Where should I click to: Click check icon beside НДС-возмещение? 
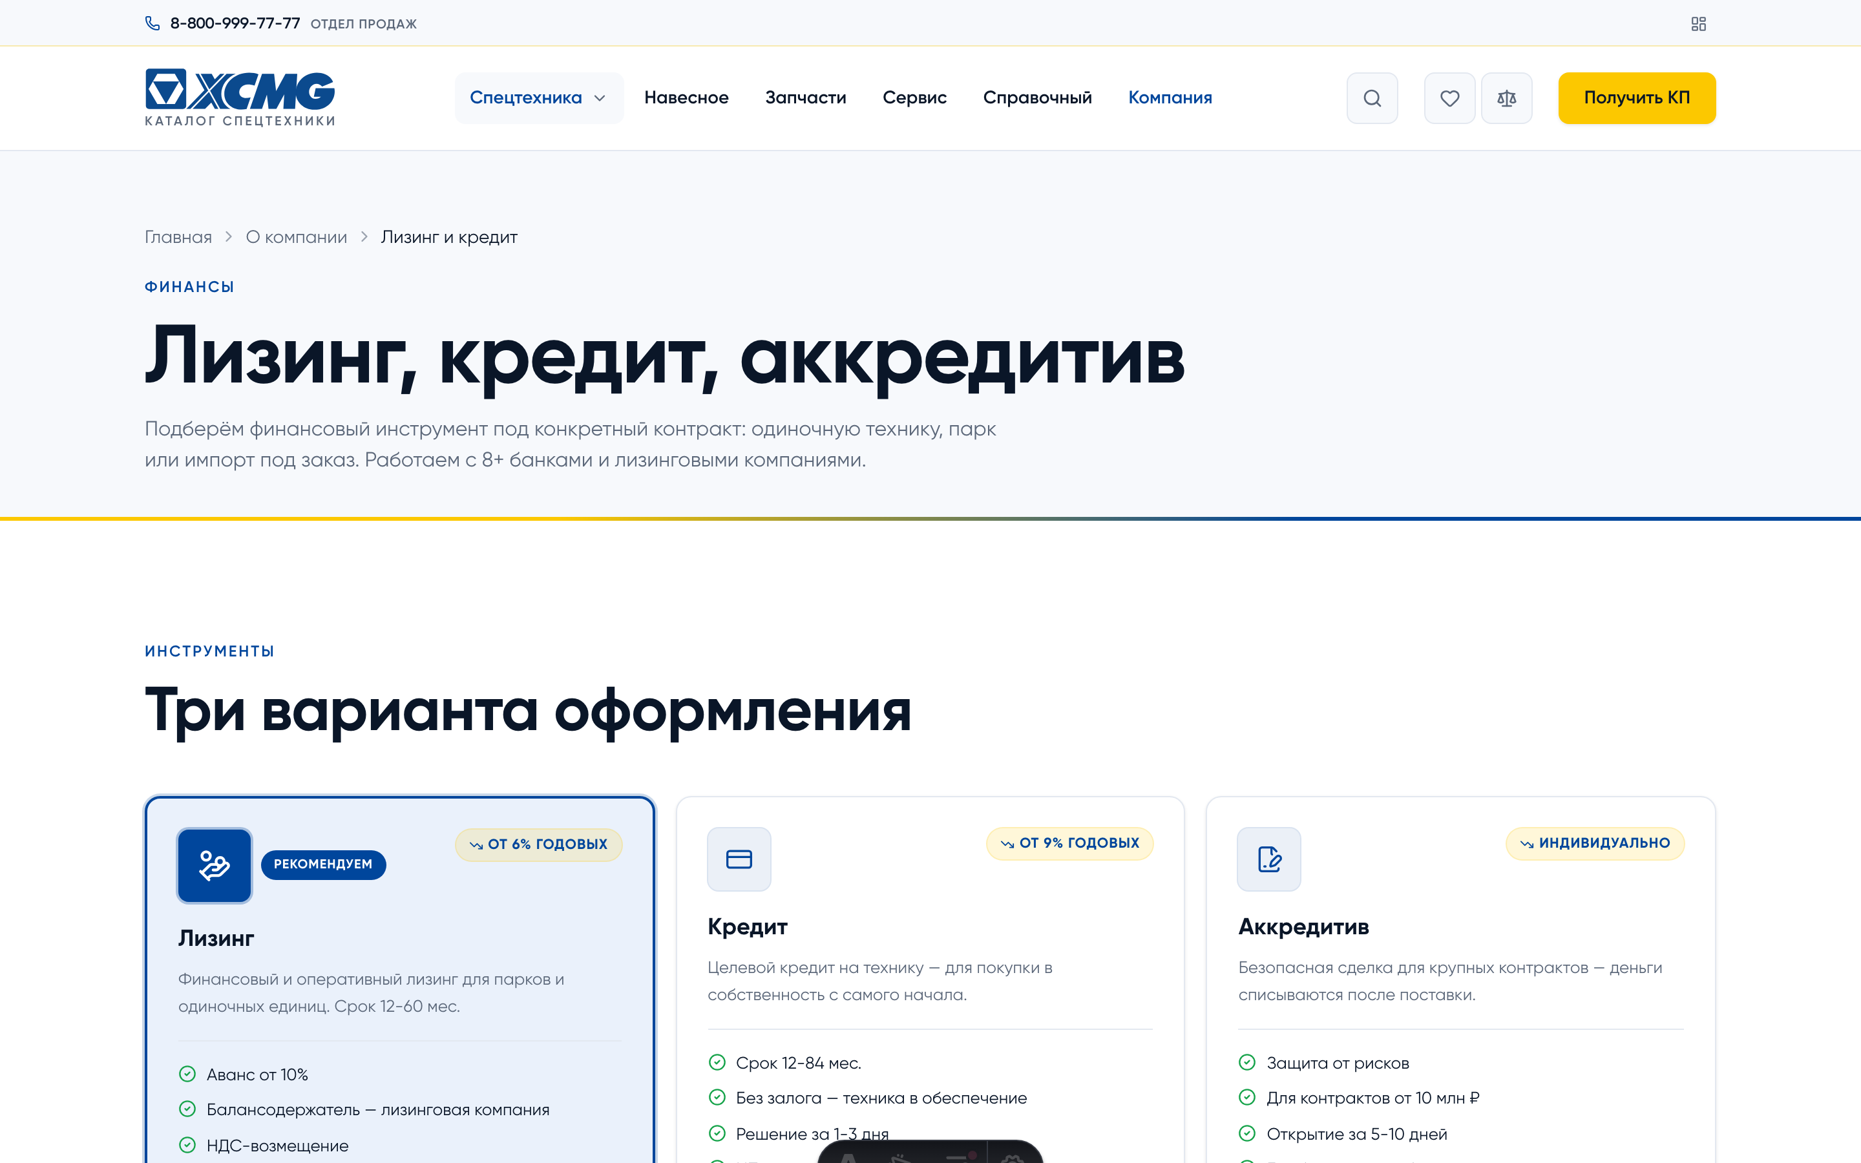(187, 1144)
